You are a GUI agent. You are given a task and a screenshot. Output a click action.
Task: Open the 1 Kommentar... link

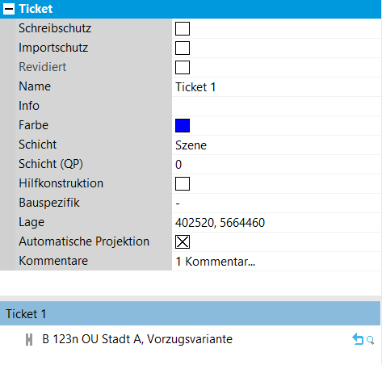pyautogui.click(x=216, y=262)
